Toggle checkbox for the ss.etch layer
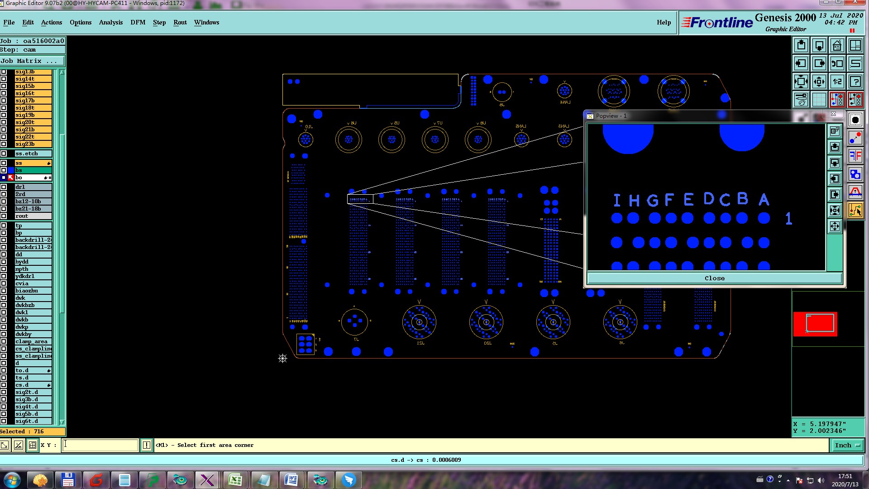The width and height of the screenshot is (869, 489). [4, 153]
